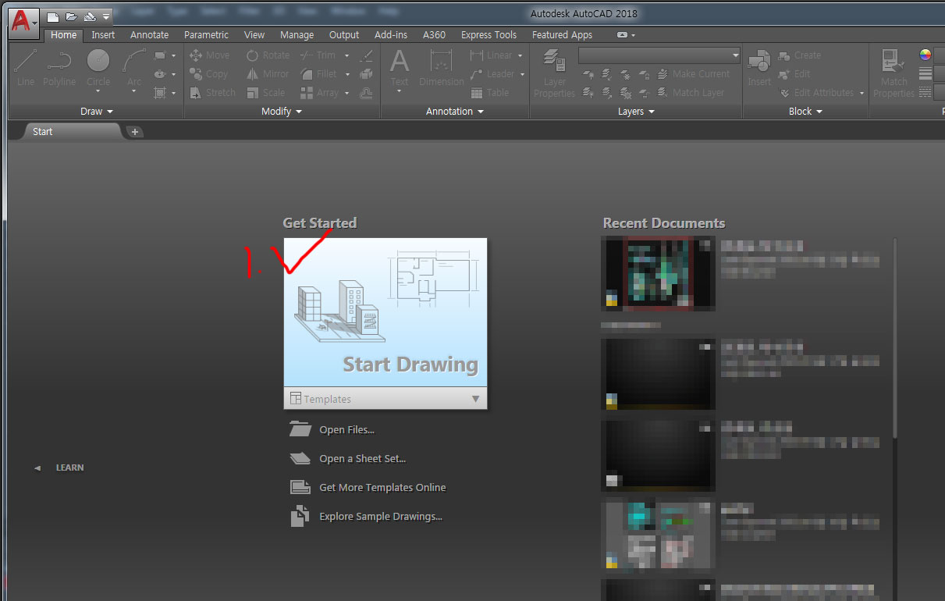Switch to the Parametric ribbon tab
Screen dimensions: 945x601
206,35
